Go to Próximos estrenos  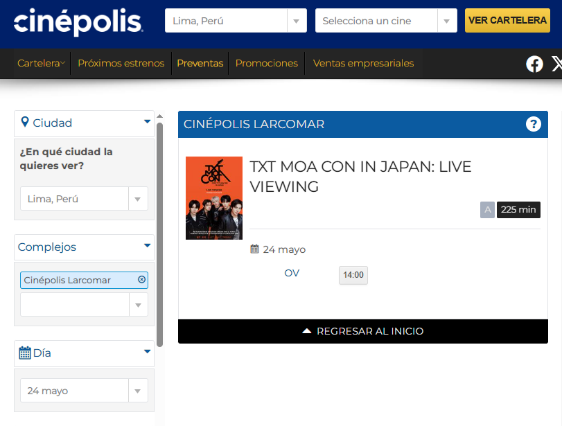click(121, 63)
